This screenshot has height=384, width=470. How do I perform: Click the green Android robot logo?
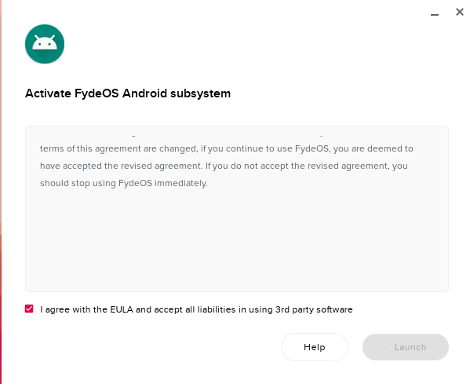click(x=45, y=44)
